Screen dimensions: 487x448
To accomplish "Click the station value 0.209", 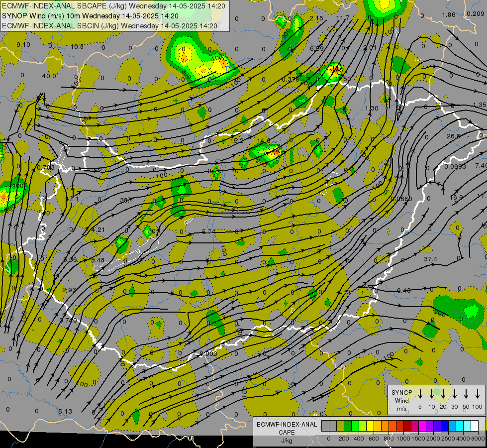I will click(x=475, y=13).
